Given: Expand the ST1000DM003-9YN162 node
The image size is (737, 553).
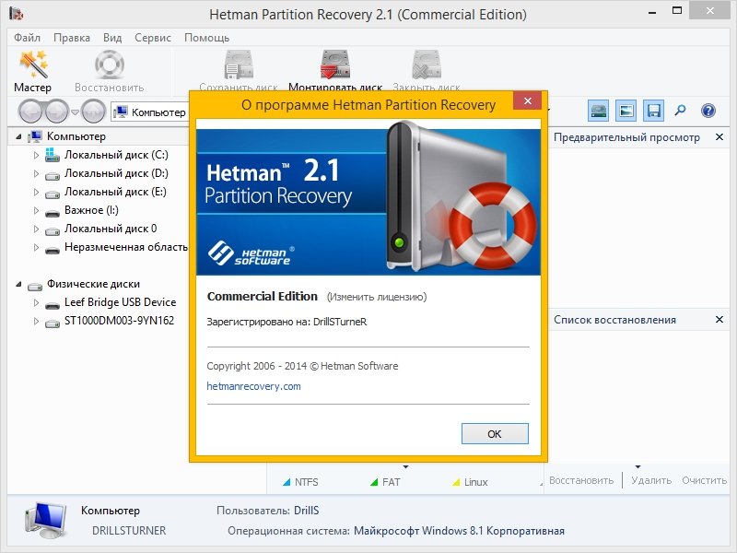Looking at the screenshot, I should click(36, 321).
